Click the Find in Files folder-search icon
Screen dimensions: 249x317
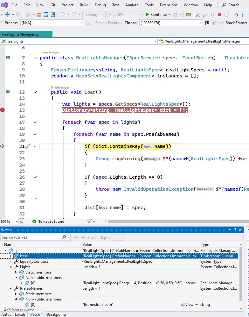pyautogui.click(x=189, y=15)
